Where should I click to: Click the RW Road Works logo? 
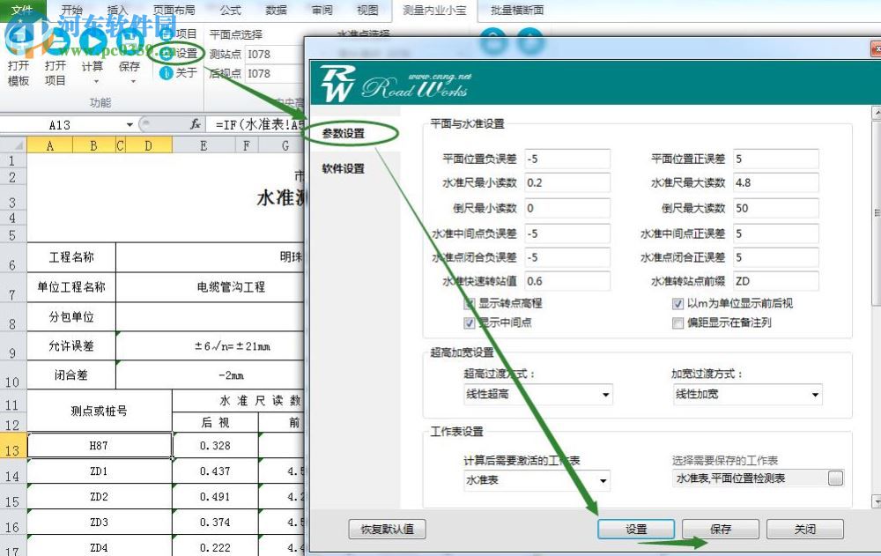[370, 82]
